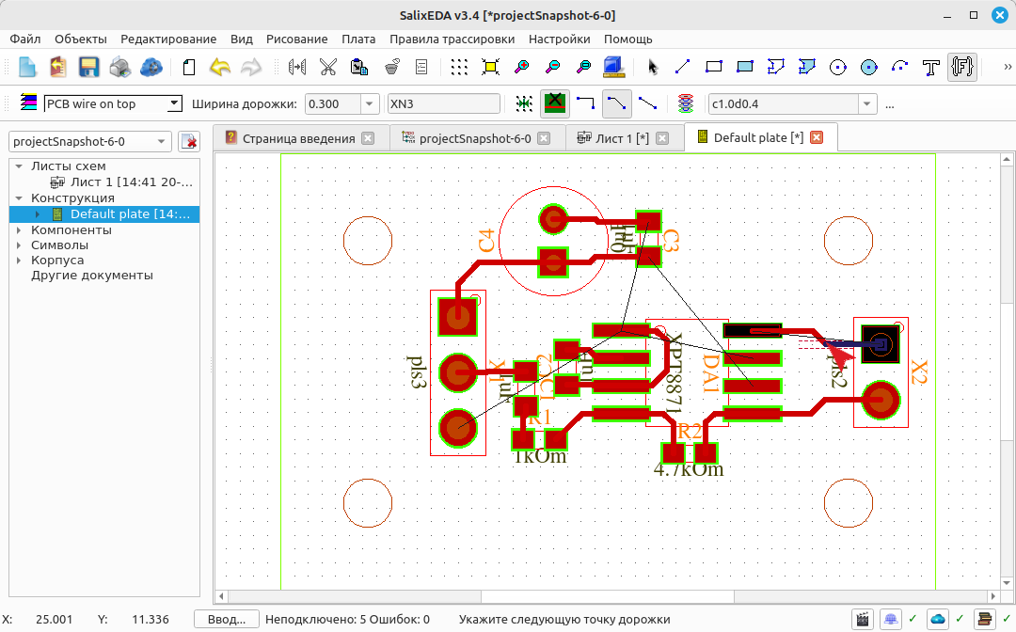Select the empty circle tool
This screenshot has height=632, width=1016.
pyautogui.click(x=838, y=67)
